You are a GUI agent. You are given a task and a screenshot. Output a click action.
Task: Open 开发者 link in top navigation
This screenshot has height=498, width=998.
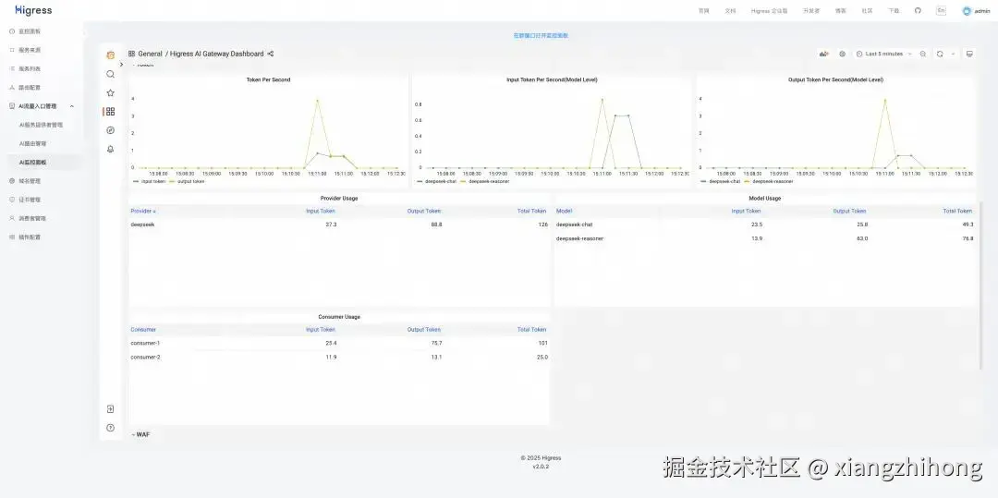point(811,11)
